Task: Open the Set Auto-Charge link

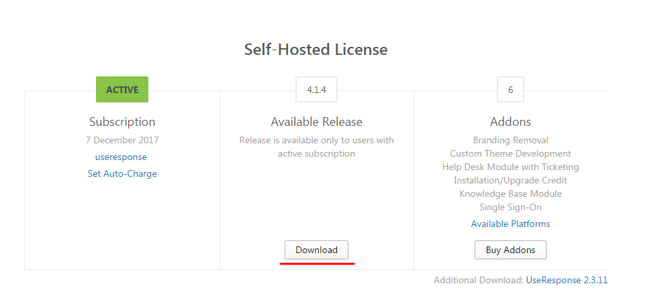Action: pos(122,173)
